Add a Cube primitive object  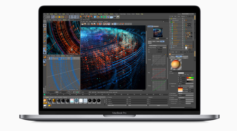95,17
